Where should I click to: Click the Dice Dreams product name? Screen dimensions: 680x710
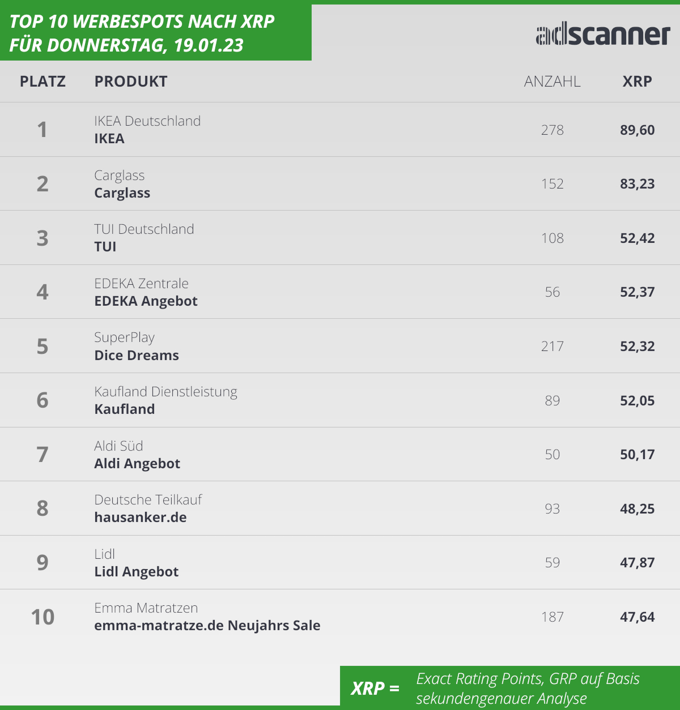pos(137,356)
